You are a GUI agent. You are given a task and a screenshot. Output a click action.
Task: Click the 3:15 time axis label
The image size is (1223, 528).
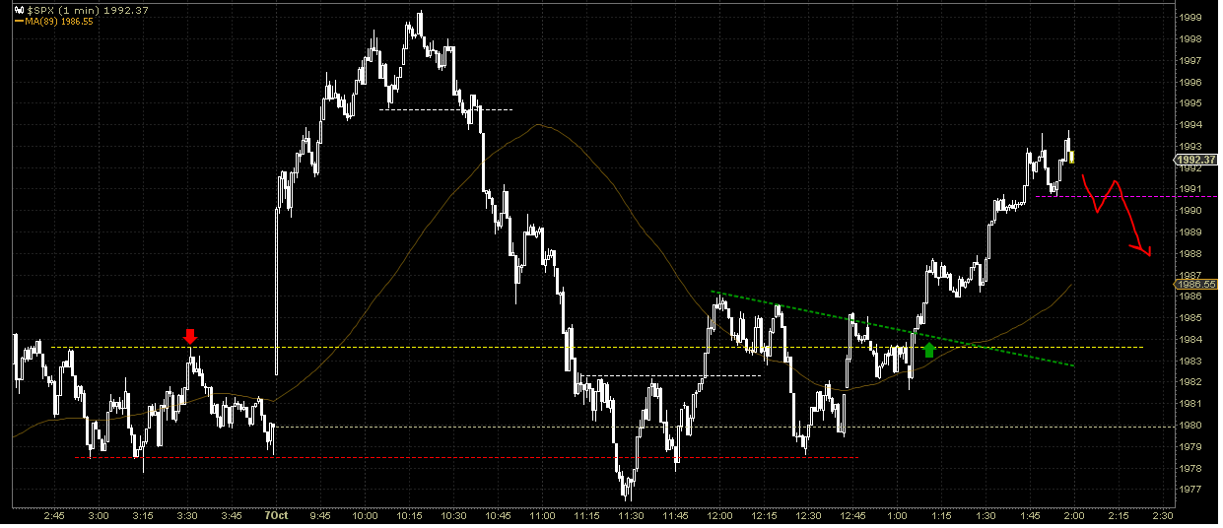pos(143,515)
